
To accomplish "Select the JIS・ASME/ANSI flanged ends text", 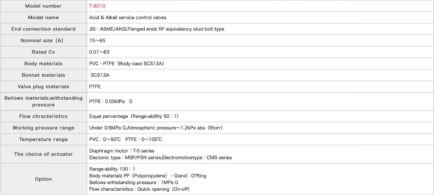I will [157, 29].
